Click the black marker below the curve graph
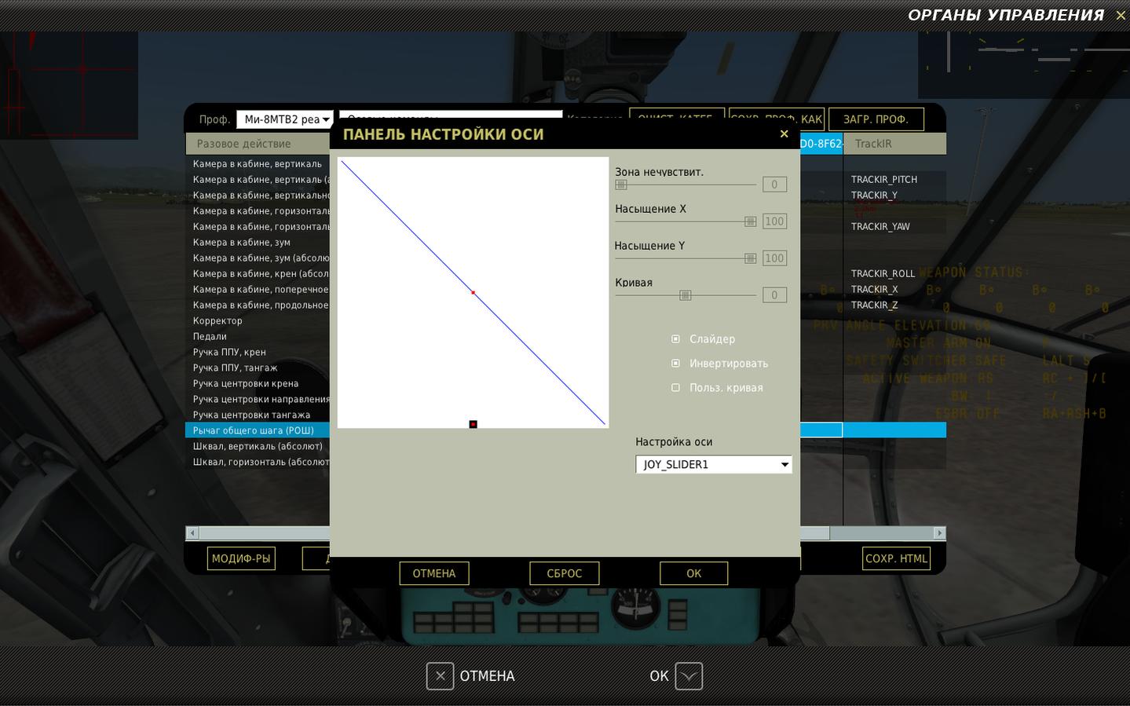The image size is (1130, 706). (x=474, y=424)
